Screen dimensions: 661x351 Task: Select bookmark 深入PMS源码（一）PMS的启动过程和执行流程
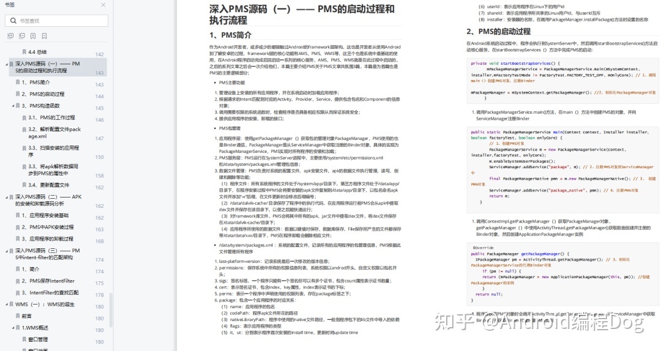pos(48,67)
